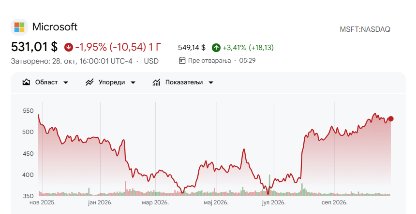Click the Пре отварања label
Viewport: 416px width, 214px height.
[x=209, y=61]
